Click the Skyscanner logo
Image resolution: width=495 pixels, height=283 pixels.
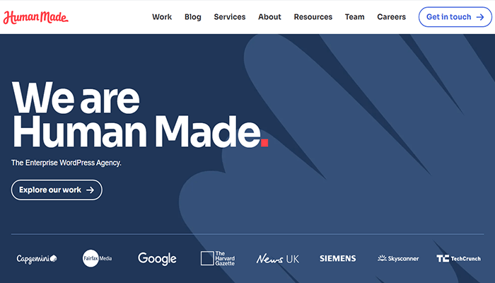pyautogui.click(x=398, y=259)
